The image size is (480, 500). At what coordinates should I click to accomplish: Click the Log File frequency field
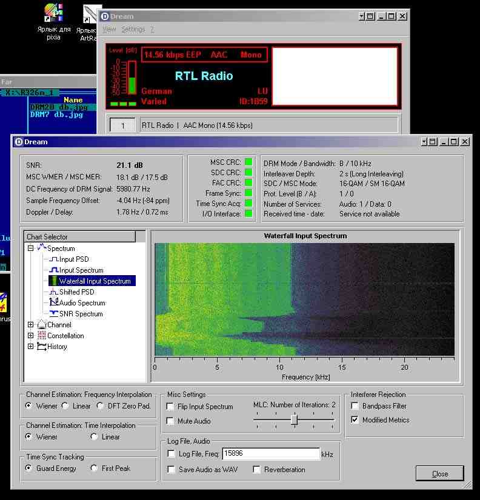pos(270,454)
